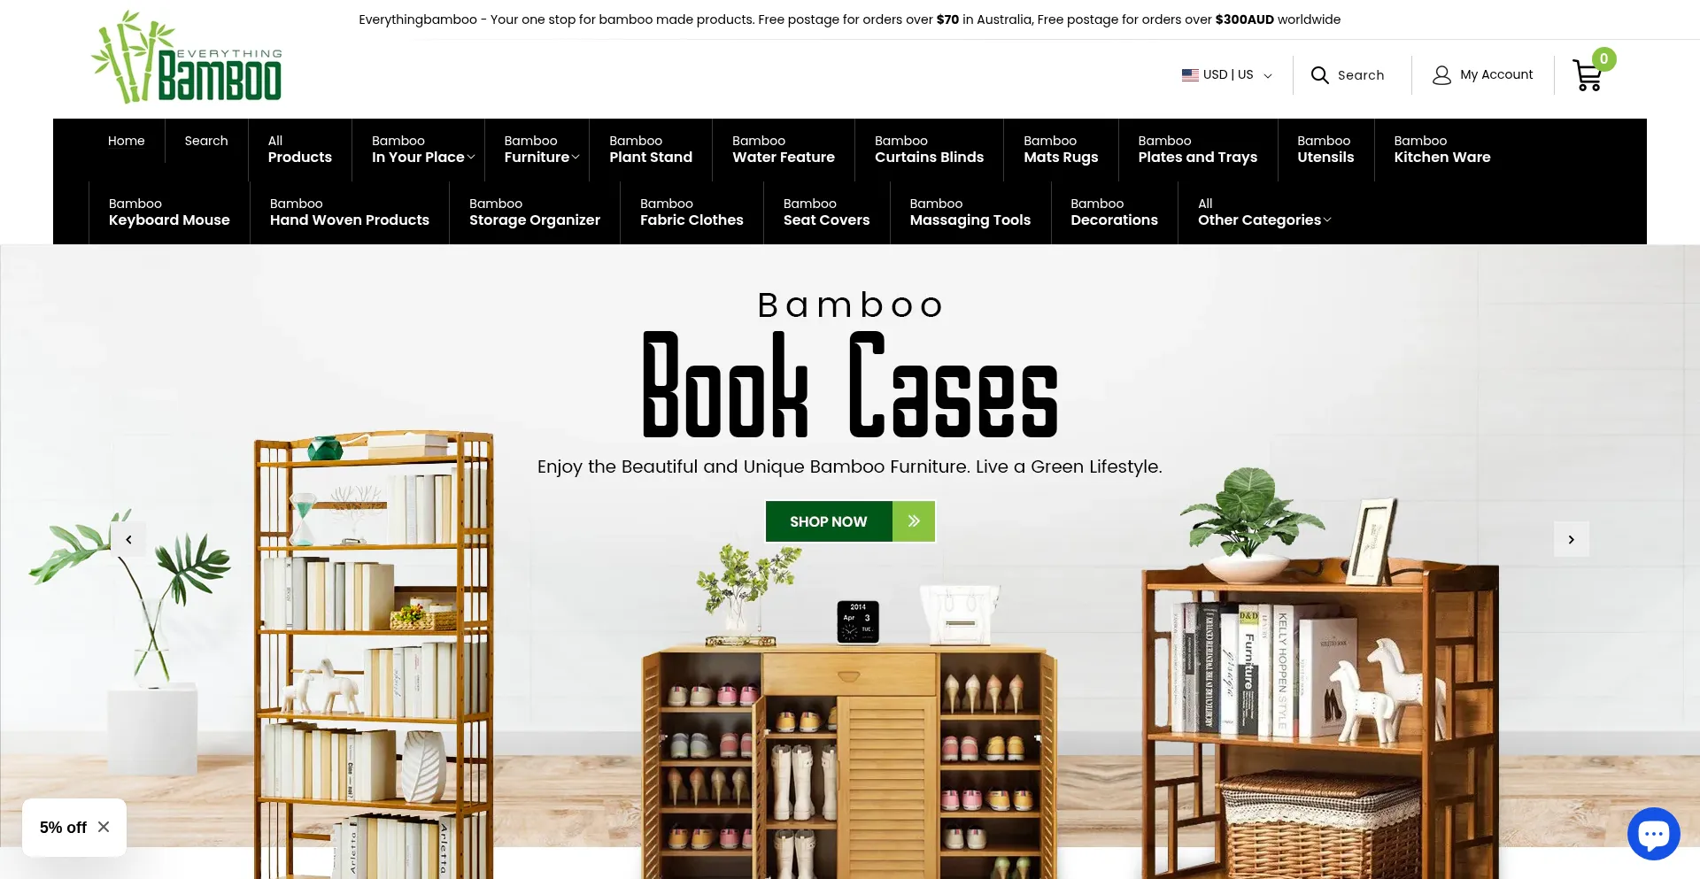1700x879 pixels.
Task: Open Bamboo Plant Stand category
Action: [651, 150]
